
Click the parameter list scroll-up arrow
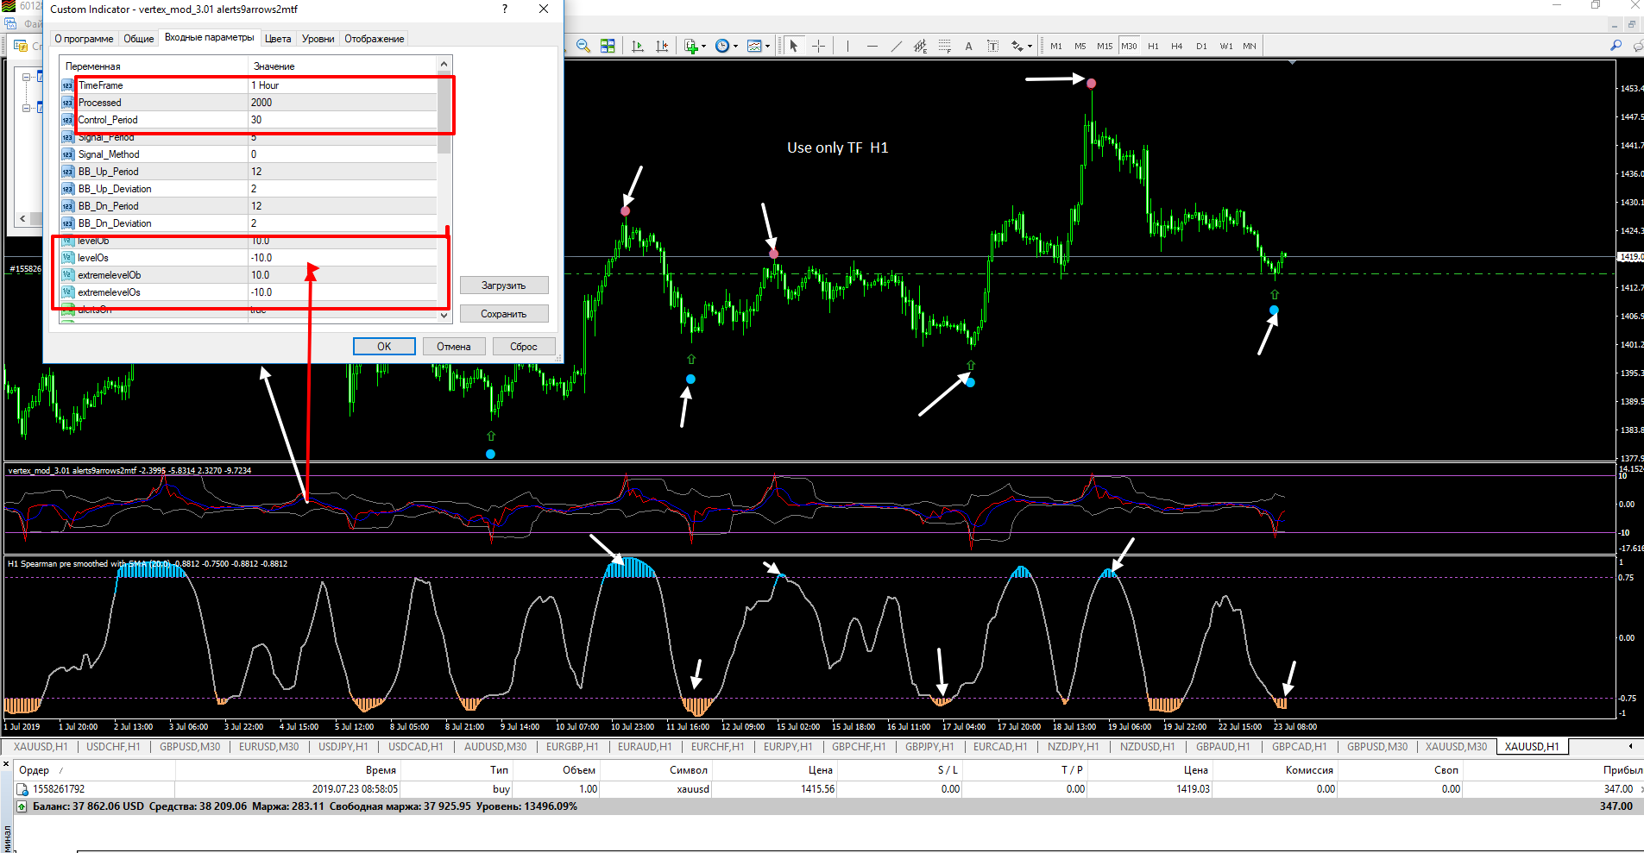coord(444,64)
